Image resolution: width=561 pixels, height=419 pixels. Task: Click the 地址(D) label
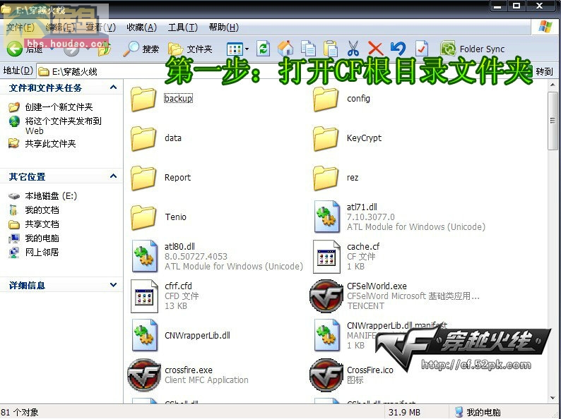pos(18,71)
